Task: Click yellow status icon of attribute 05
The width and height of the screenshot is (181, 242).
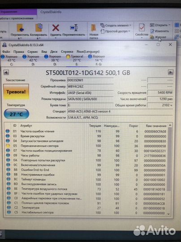Action: click(8, 146)
